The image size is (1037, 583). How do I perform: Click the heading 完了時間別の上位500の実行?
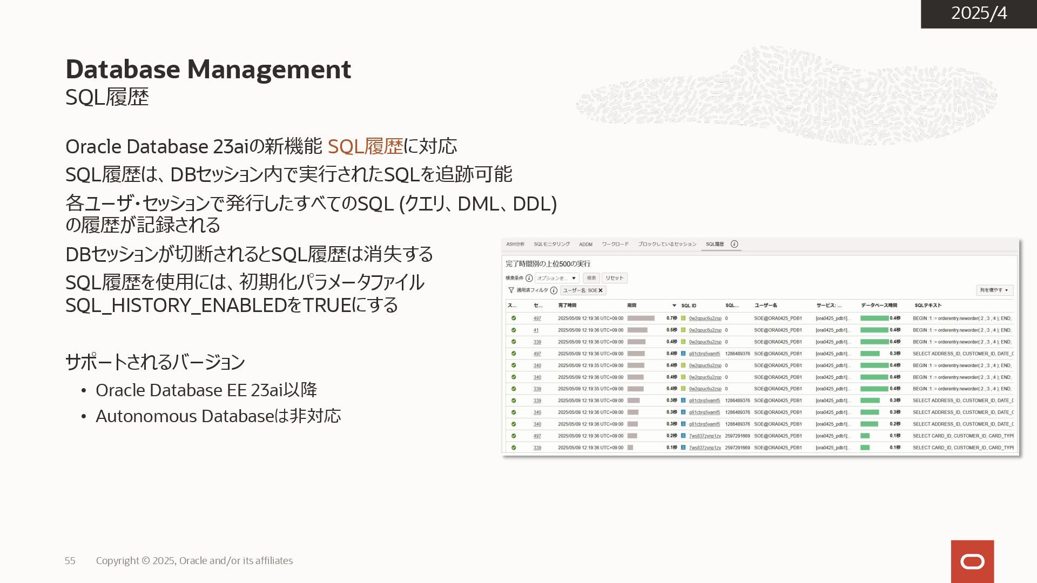(548, 264)
